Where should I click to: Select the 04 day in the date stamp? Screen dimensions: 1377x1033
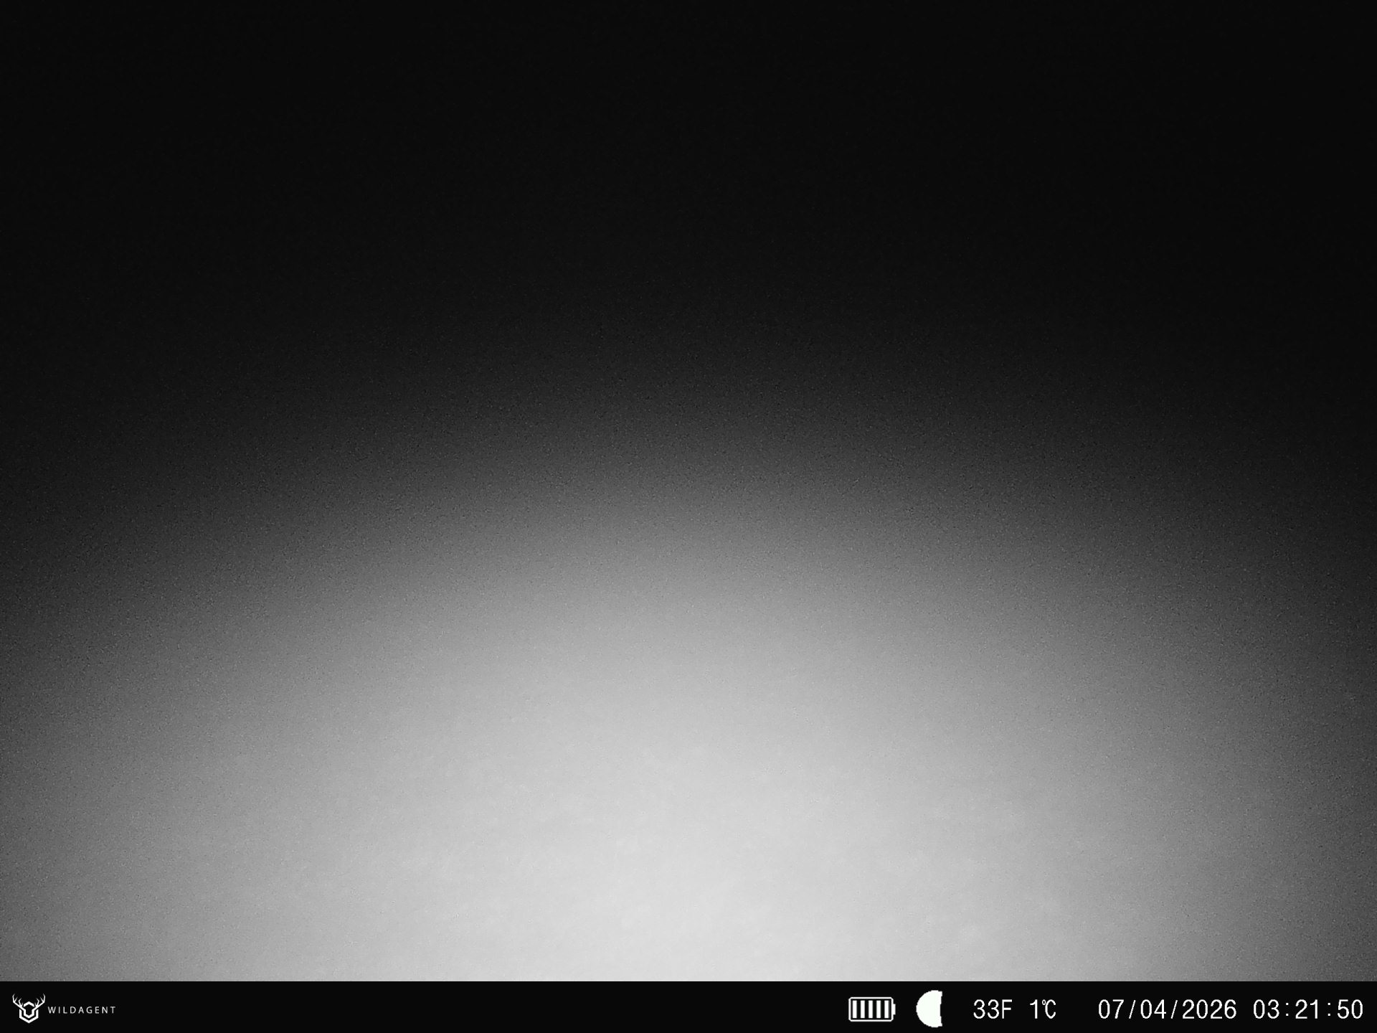(1153, 1009)
